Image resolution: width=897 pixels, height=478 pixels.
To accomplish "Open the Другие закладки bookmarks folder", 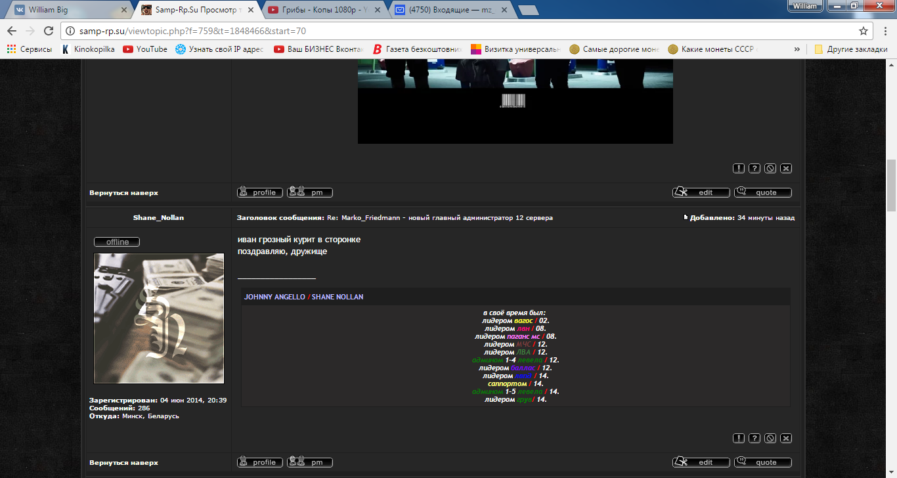I will pos(851,49).
